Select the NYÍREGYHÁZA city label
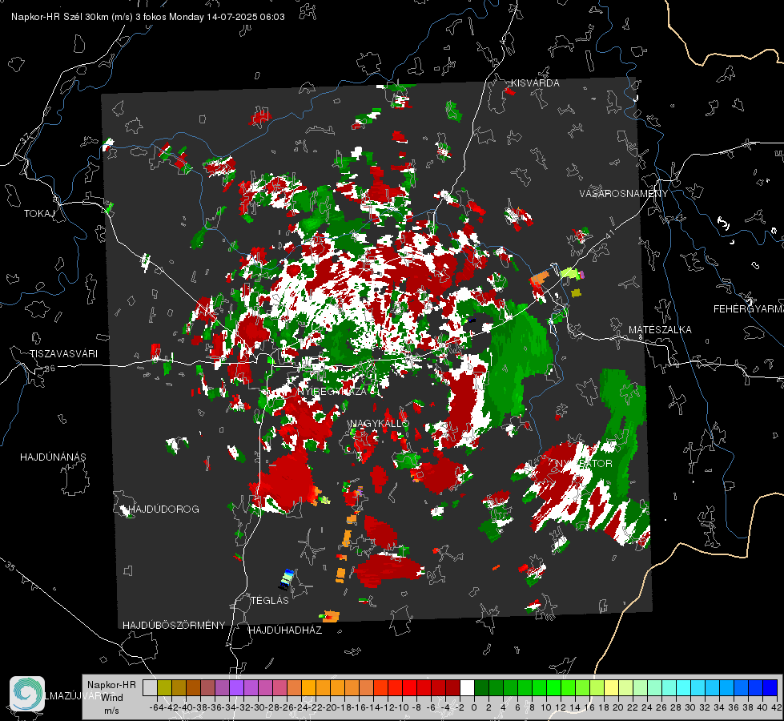The image size is (784, 721). click(x=332, y=392)
